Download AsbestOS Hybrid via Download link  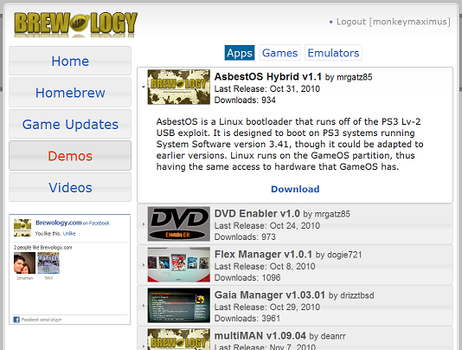(295, 189)
